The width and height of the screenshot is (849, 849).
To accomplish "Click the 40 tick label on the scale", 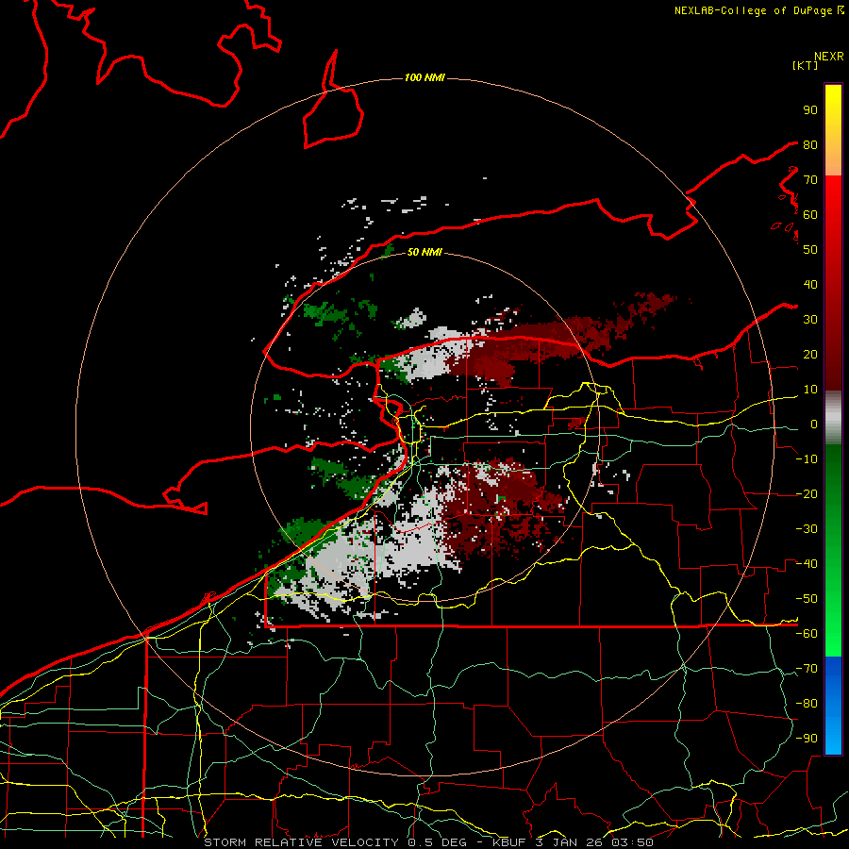I will click(810, 284).
